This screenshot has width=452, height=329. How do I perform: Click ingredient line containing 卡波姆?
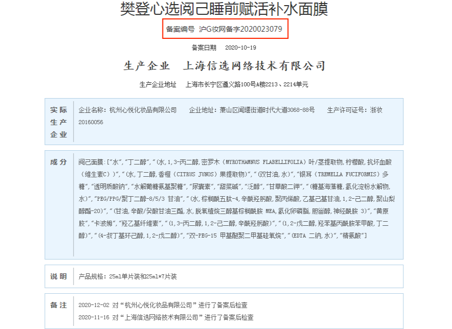coord(234,223)
